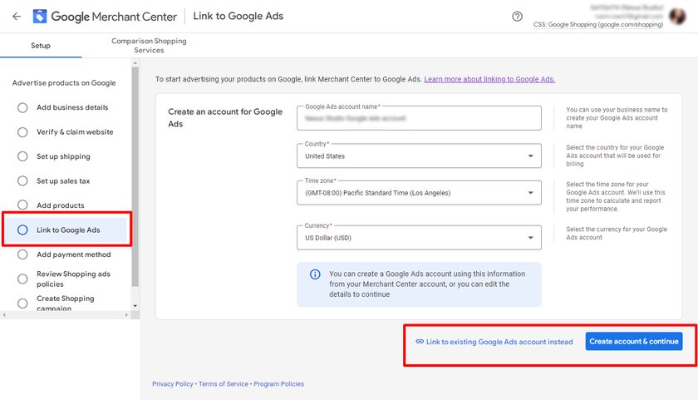Click the sidebar horizontal scroll left arrow
The width and height of the screenshot is (698, 400).
click(x=4, y=315)
